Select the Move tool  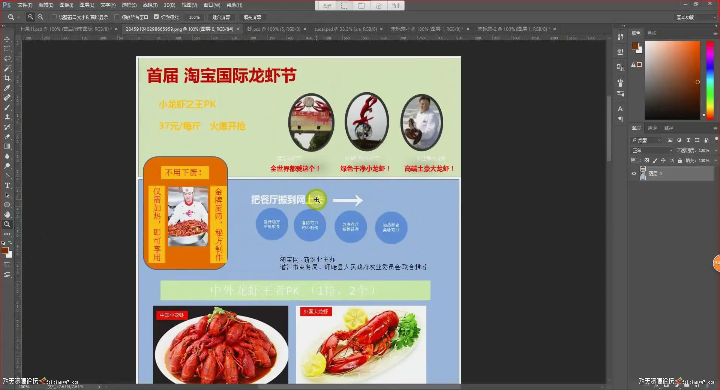click(7, 39)
